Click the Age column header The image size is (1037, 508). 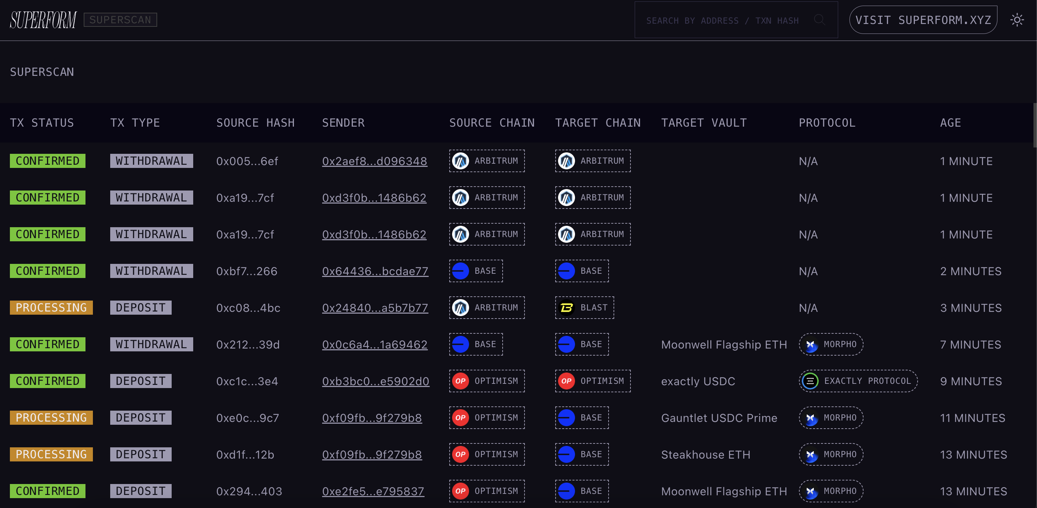click(950, 123)
